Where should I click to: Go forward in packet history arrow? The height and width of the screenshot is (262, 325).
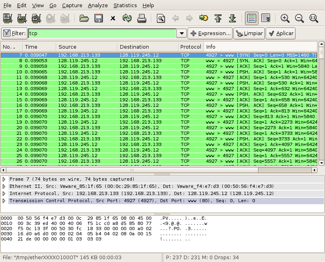pyautogui.click(x=190, y=18)
